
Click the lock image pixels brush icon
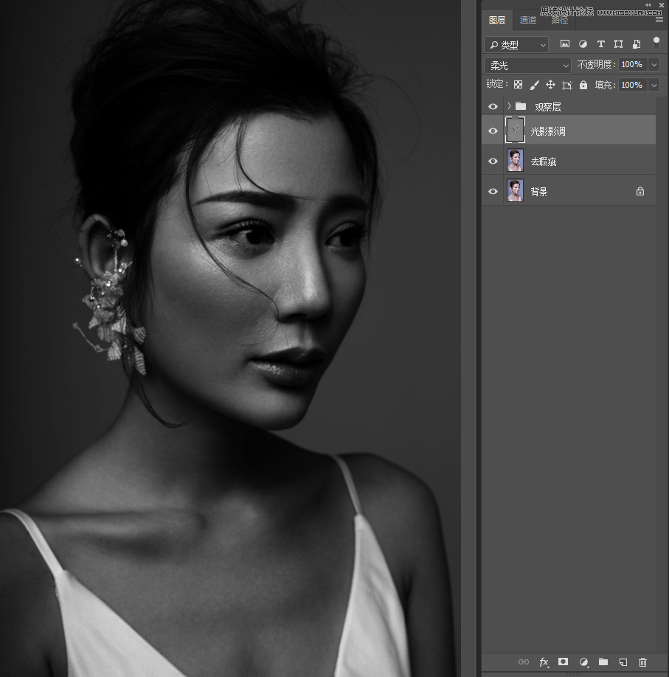pyautogui.click(x=534, y=86)
